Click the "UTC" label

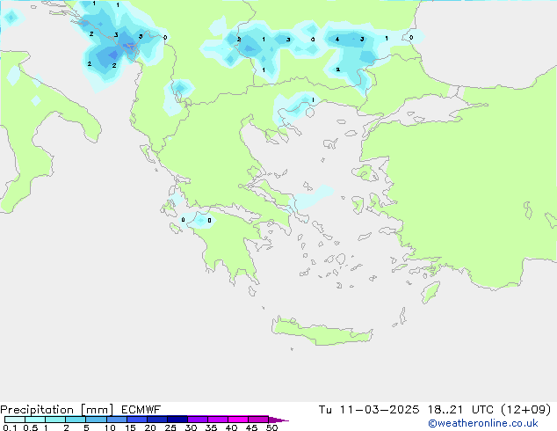(x=482, y=410)
